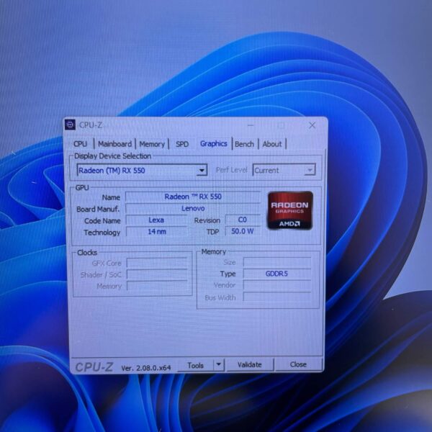
Task: Select the Graphics tab
Action: tap(214, 143)
